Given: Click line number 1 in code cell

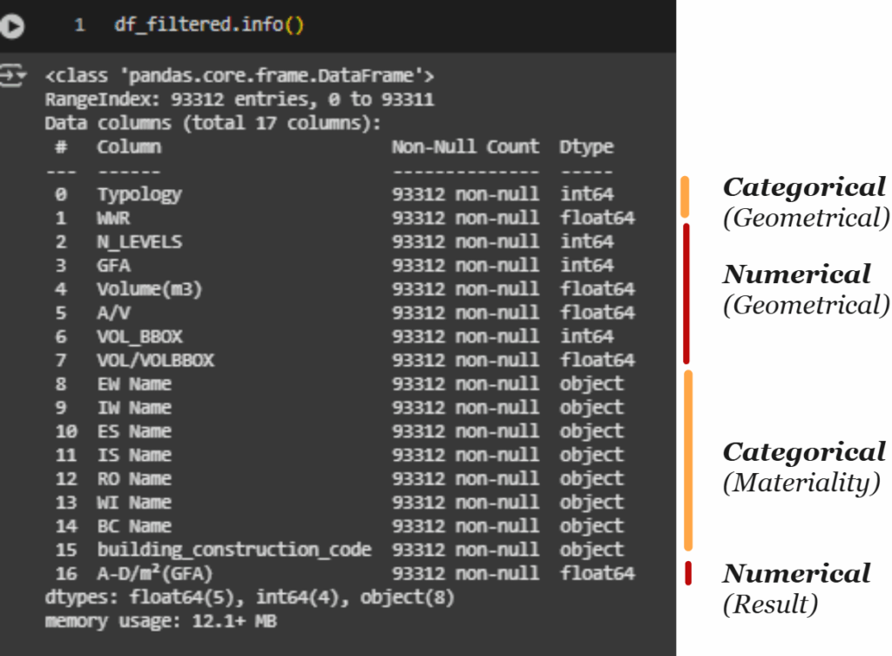Looking at the screenshot, I should (79, 25).
